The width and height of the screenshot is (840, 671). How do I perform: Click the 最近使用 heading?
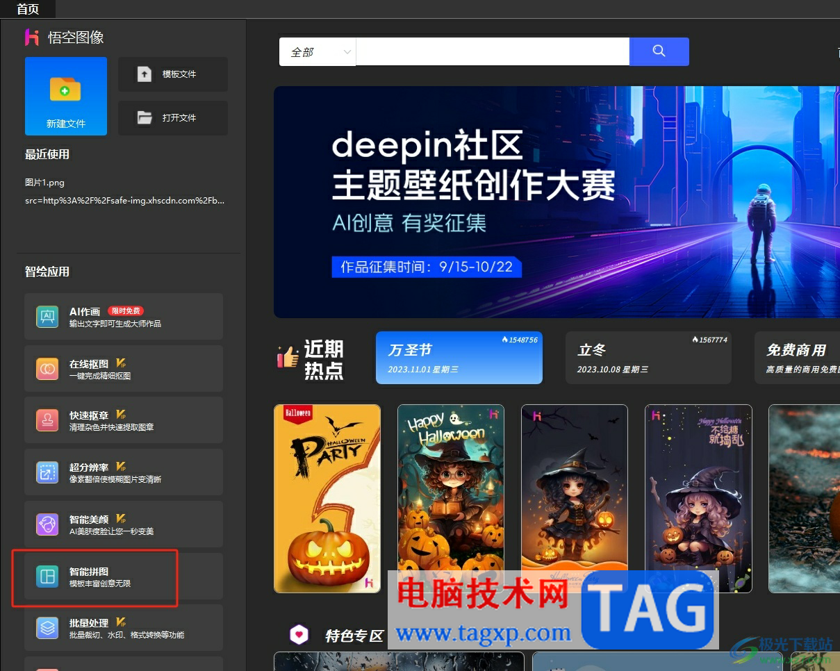point(47,154)
